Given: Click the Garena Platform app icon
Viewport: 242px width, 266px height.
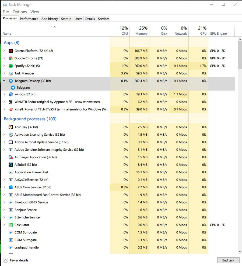Looking at the screenshot, I should coord(11,51).
